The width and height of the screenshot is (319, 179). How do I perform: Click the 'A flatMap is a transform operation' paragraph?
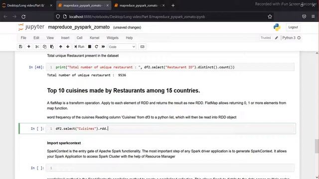(166, 105)
